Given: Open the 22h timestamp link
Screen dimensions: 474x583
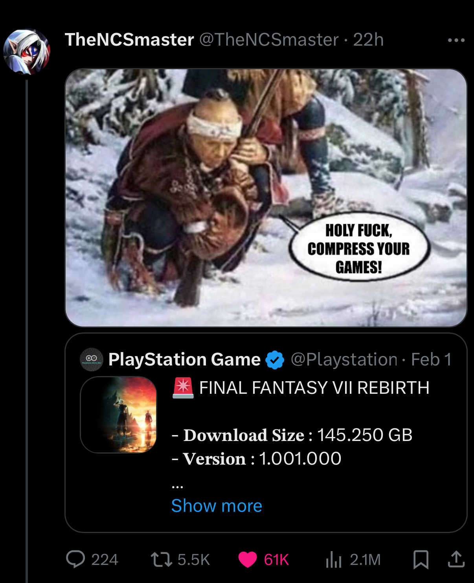Looking at the screenshot, I should coord(368,40).
